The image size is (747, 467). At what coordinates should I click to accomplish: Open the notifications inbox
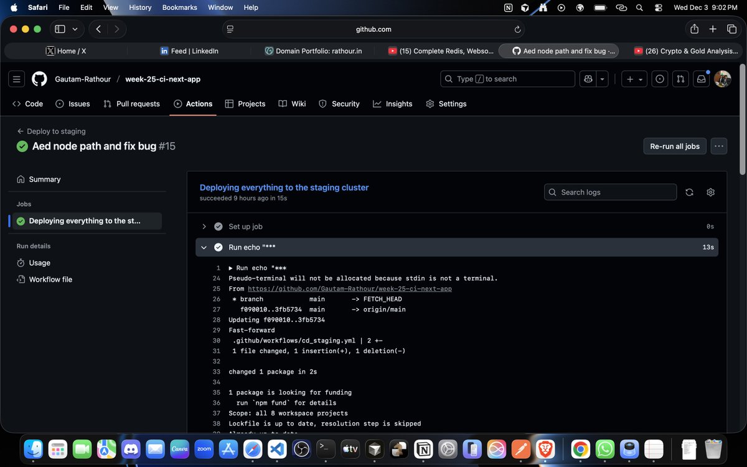point(701,78)
